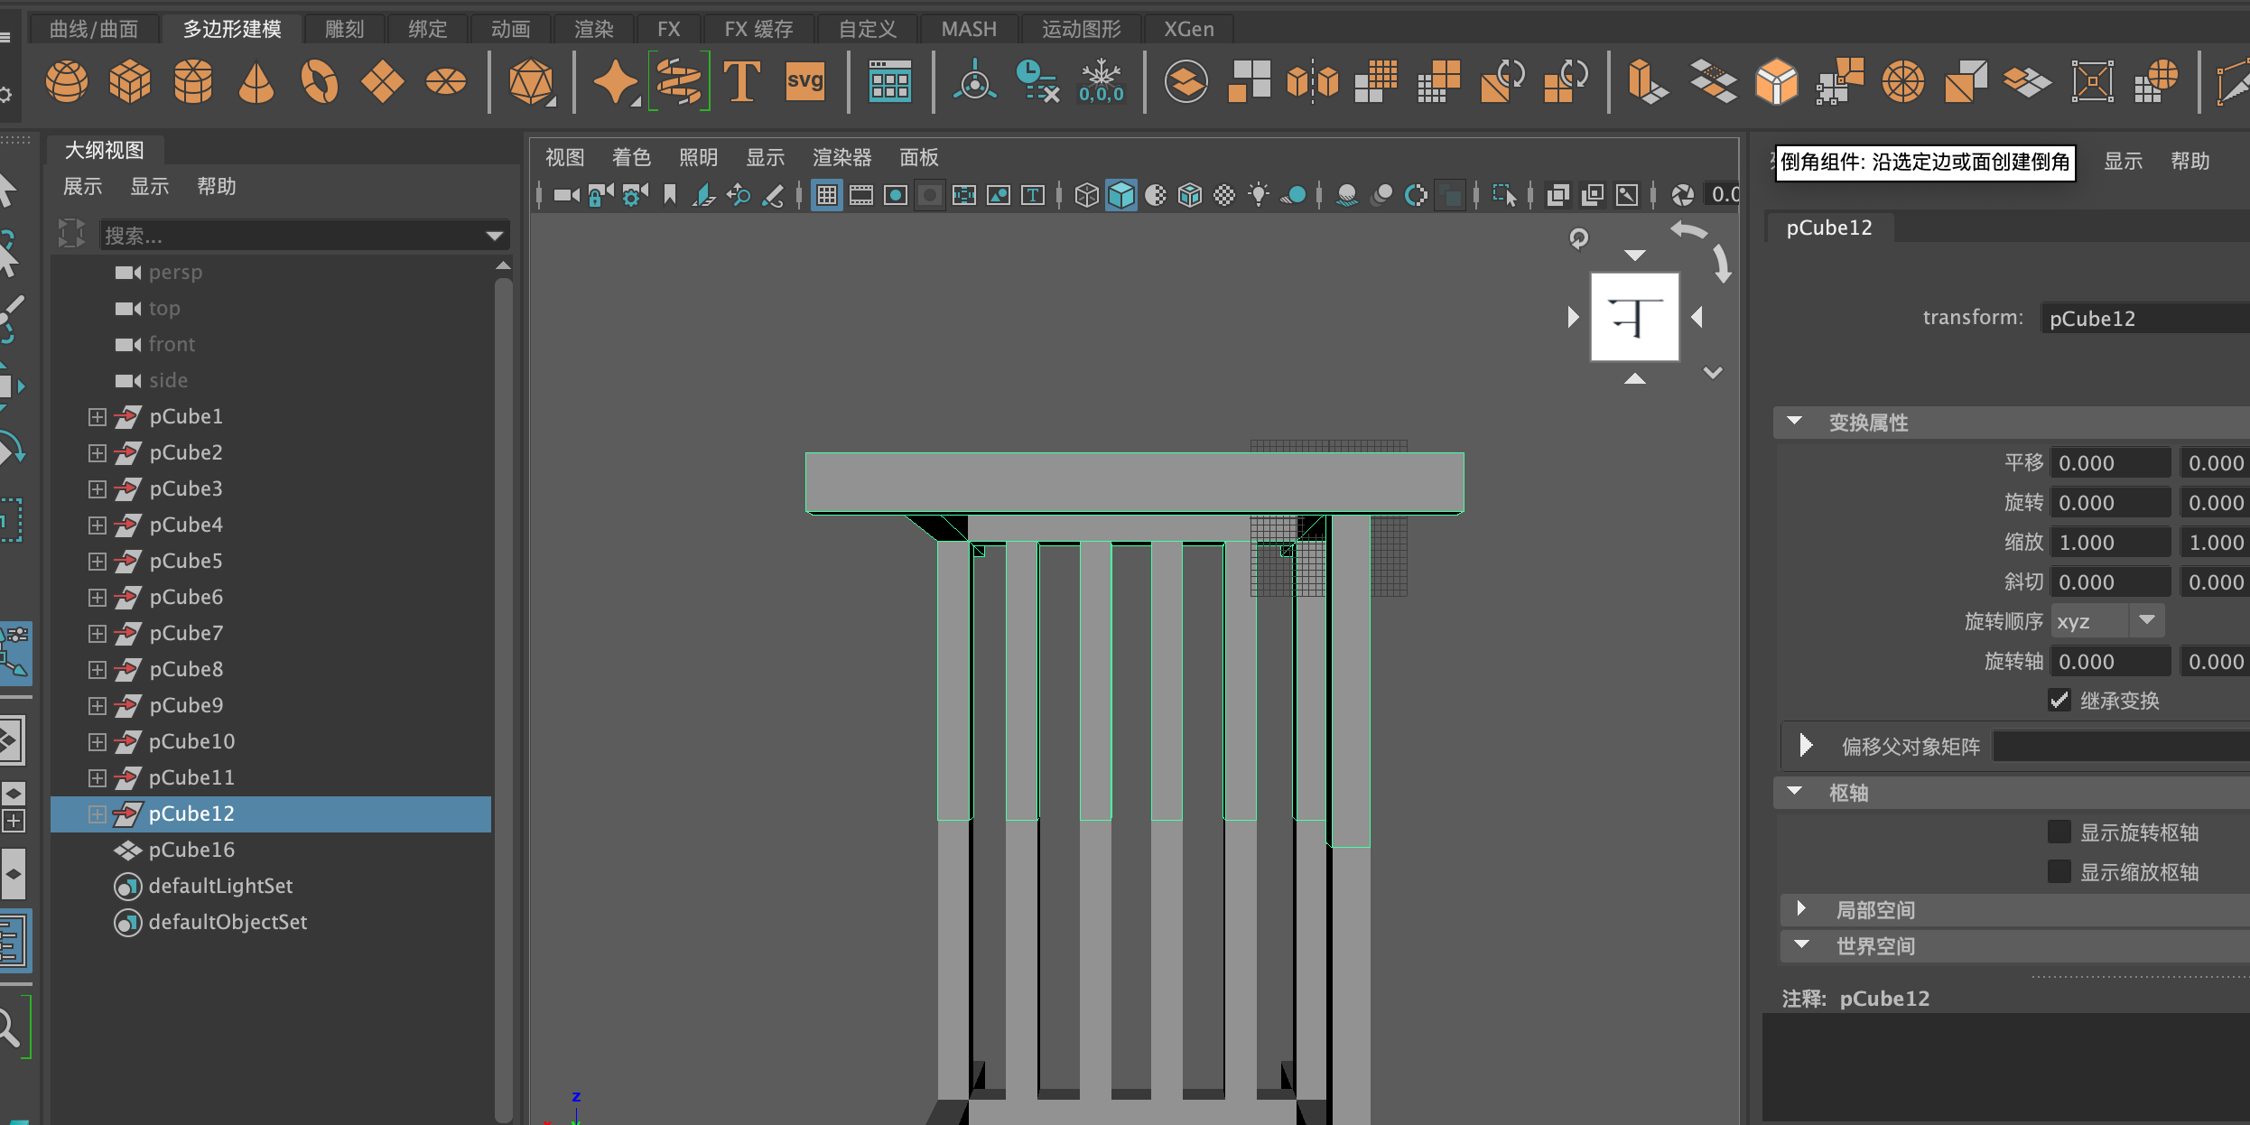
Task: Expand pCube5 in the outliner
Action: pyautogui.click(x=97, y=562)
